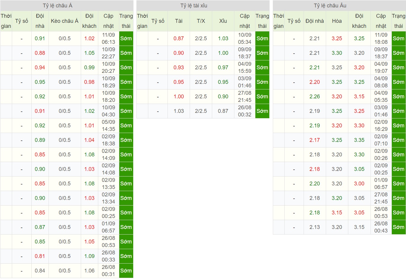Click away odds 3.20 in the 04/09 19:07 row
The image size is (406, 279).
coord(359,68)
